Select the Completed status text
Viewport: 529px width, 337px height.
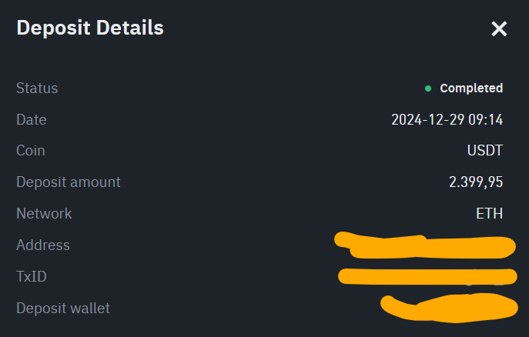click(471, 88)
